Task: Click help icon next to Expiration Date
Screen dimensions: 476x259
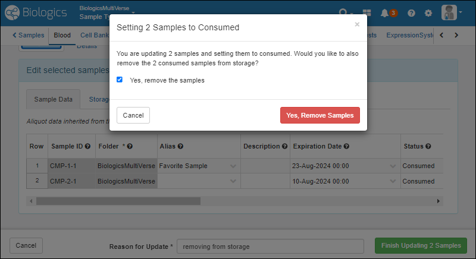Action: click(x=346, y=146)
